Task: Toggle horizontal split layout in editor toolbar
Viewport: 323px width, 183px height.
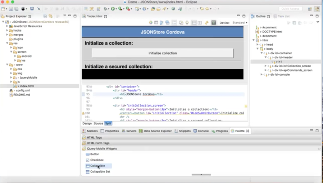Action: 194,23
